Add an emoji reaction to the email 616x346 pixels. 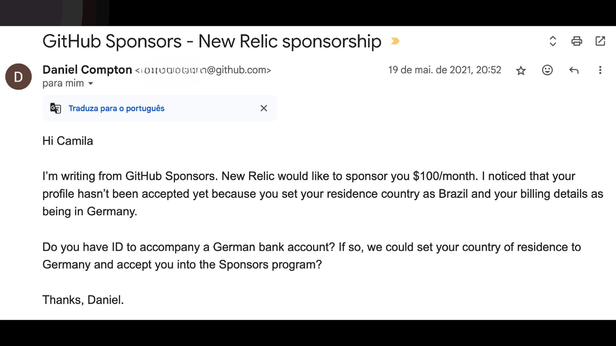[547, 70]
